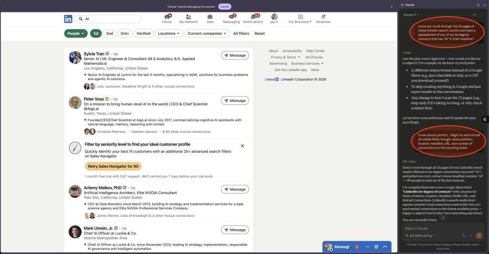This screenshot has width=489, height=254.
Task: Open the Me profile dropdown
Action: tap(274, 19)
